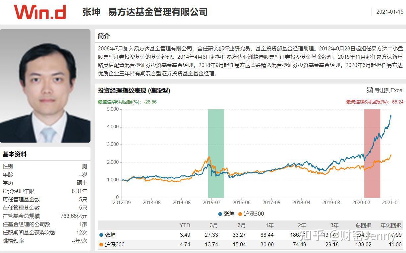Screen dimensions: 406x253
Task: Select 沪深300's 年化回报 value 11.00
Action: tap(395, 245)
